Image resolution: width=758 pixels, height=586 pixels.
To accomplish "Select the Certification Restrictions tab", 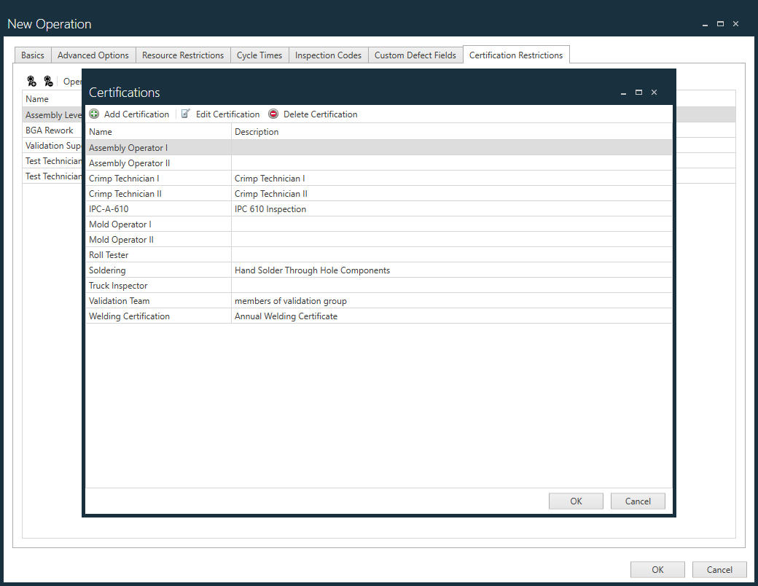I will pos(516,55).
